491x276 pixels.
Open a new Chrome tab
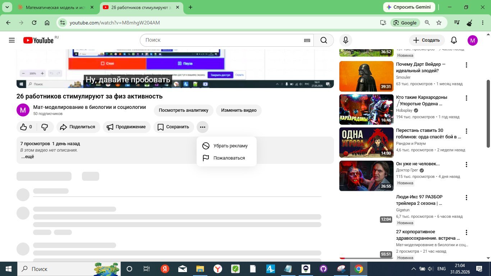click(x=191, y=7)
